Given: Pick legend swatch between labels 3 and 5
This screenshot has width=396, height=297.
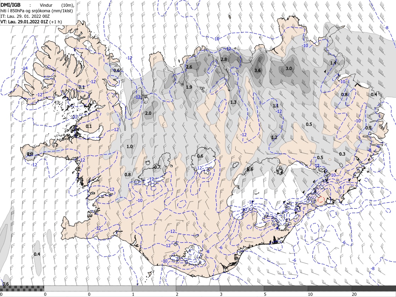Looking at the screenshot, I should tap(242, 288).
